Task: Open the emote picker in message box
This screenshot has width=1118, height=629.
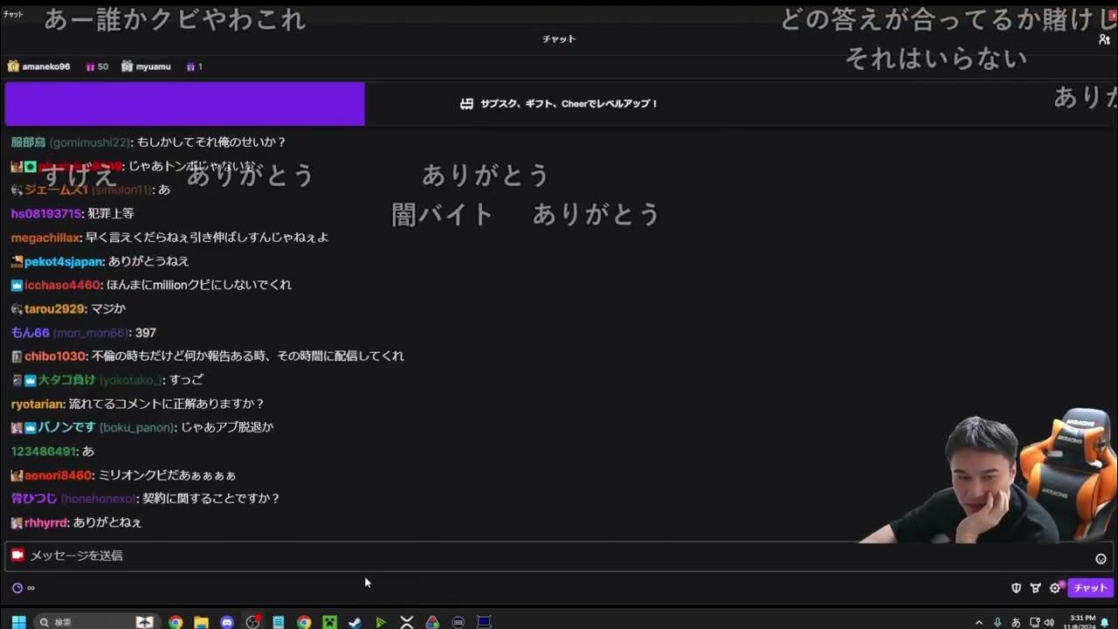Action: point(1101,559)
